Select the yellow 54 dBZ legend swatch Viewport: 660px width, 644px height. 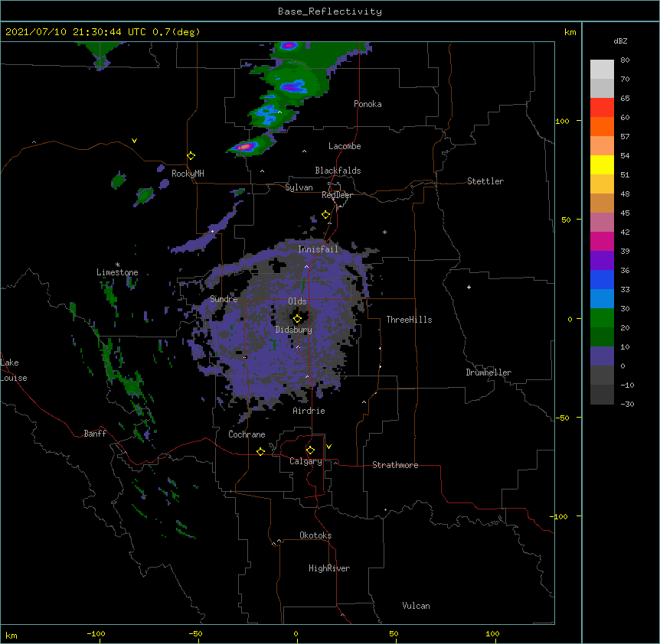(x=602, y=164)
